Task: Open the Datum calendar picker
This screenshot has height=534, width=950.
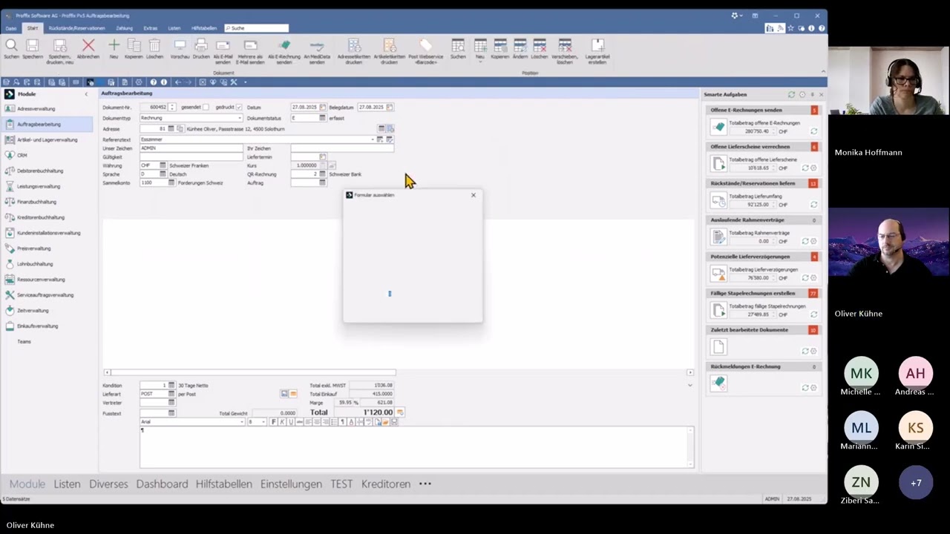Action: (x=322, y=108)
